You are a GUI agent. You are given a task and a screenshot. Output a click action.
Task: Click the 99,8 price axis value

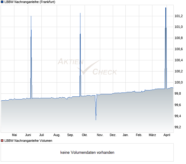[x=178, y=94]
